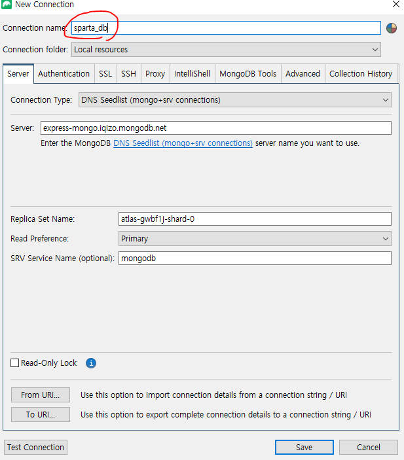404x460 pixels.
Task: Expand the Read Preference dropdown
Action: (x=255, y=239)
